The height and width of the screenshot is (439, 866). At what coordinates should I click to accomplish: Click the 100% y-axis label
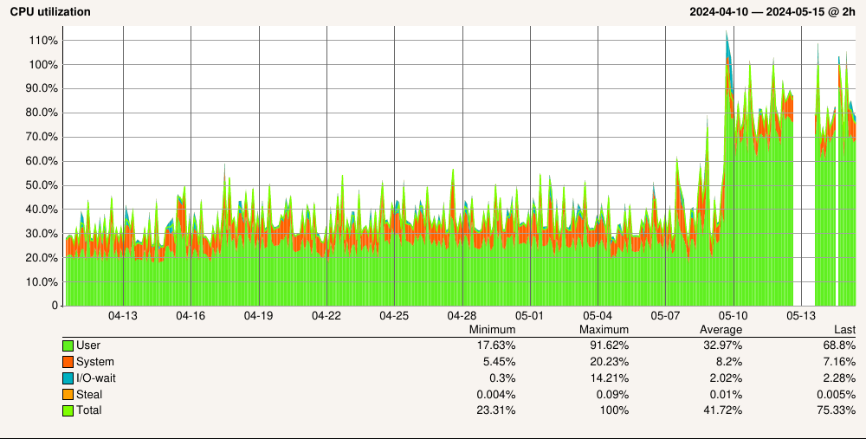click(42, 65)
